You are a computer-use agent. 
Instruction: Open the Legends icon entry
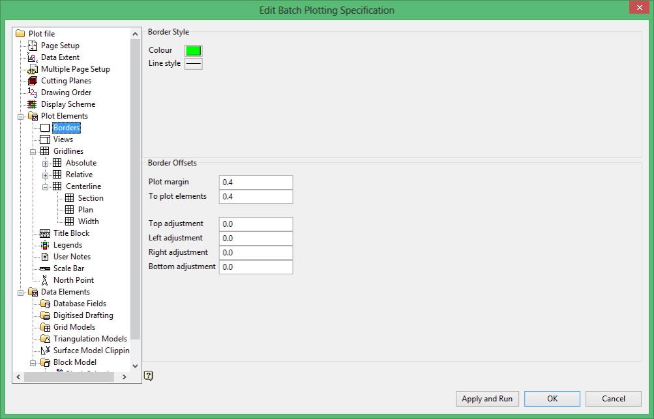tap(44, 245)
